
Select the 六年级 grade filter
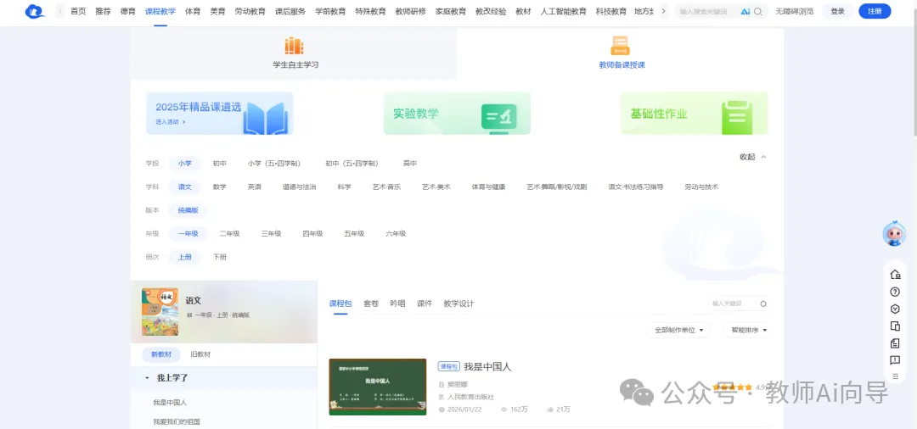(x=396, y=233)
